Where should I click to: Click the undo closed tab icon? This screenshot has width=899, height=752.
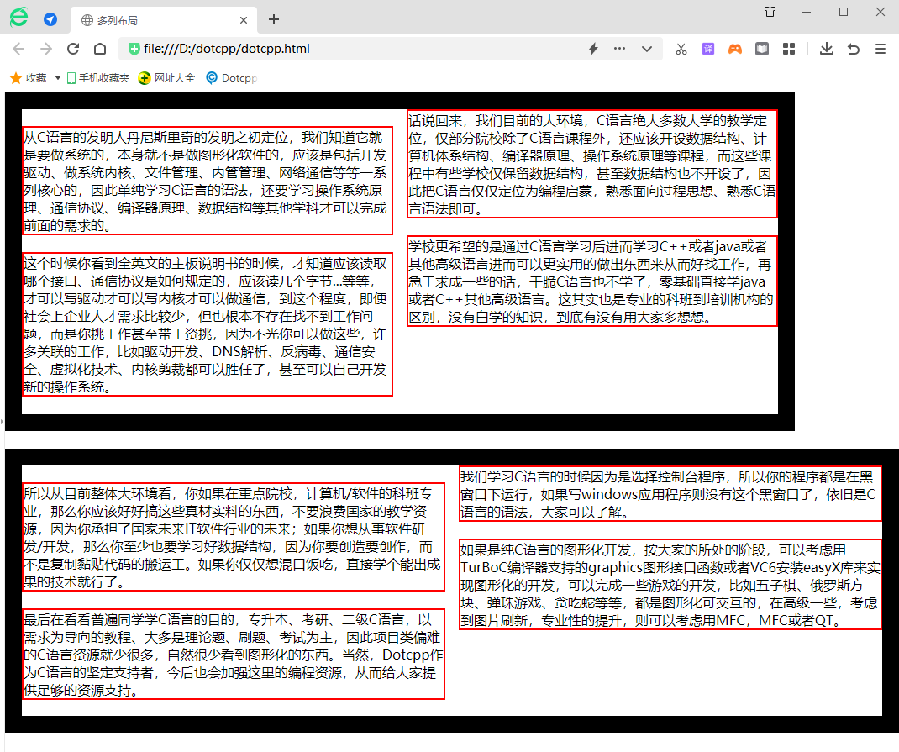click(x=854, y=49)
